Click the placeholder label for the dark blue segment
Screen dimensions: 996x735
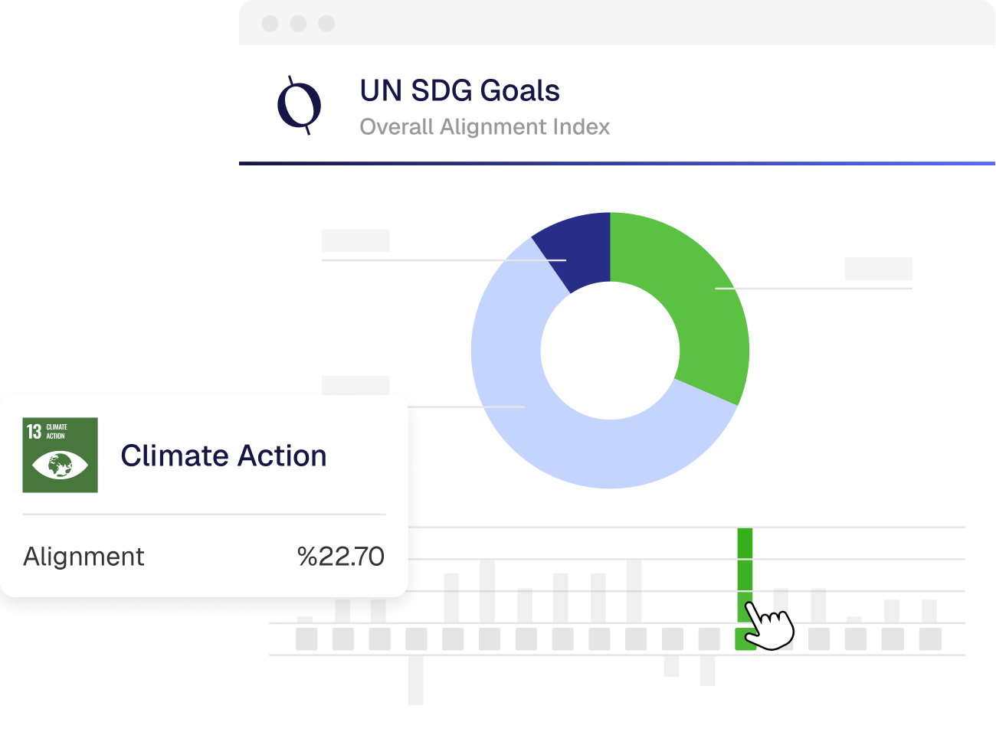pyautogui.click(x=355, y=240)
